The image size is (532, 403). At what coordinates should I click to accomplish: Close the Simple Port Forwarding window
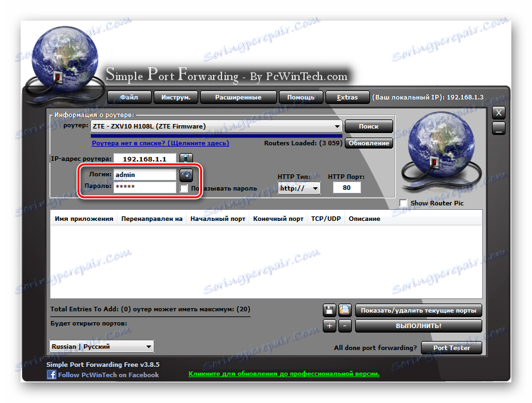click(498, 113)
